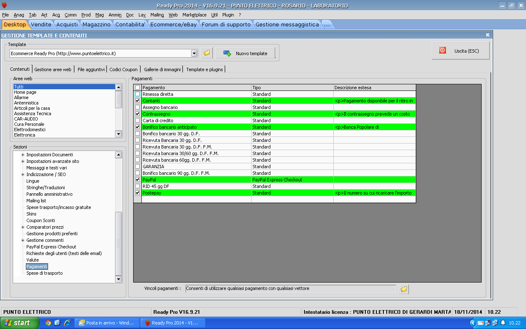526x329 pixels.
Task: Click the bell notification tray icon
Action: click(503, 323)
